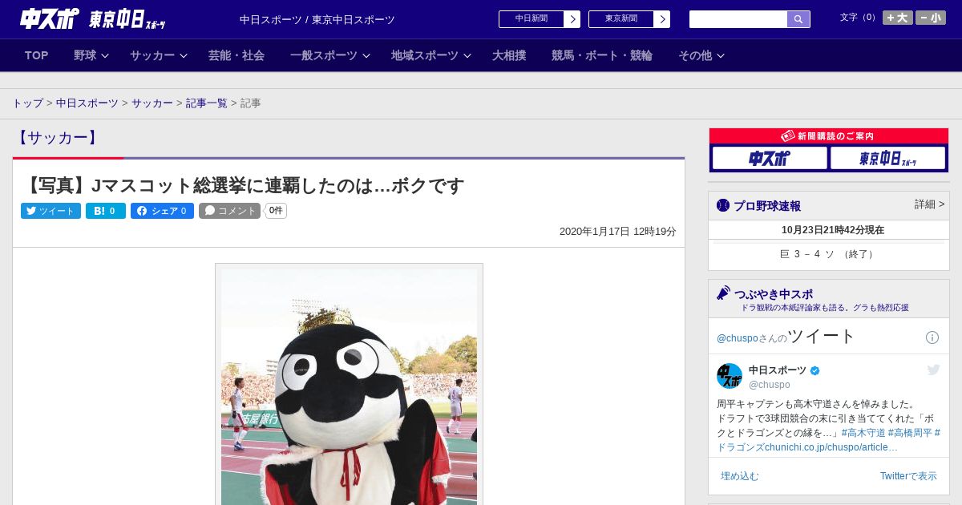
Task: Open comments with the コメント button
Action: [230, 211]
